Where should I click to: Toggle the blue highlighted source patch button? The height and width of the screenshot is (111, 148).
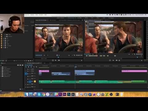pos(26,74)
